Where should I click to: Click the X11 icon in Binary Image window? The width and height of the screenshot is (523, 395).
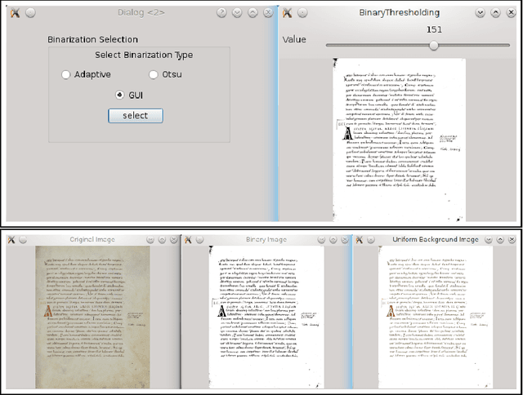coord(188,239)
